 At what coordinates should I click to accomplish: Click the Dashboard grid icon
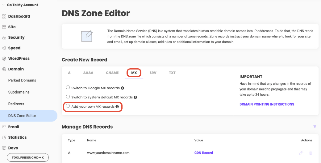tap(4, 17)
